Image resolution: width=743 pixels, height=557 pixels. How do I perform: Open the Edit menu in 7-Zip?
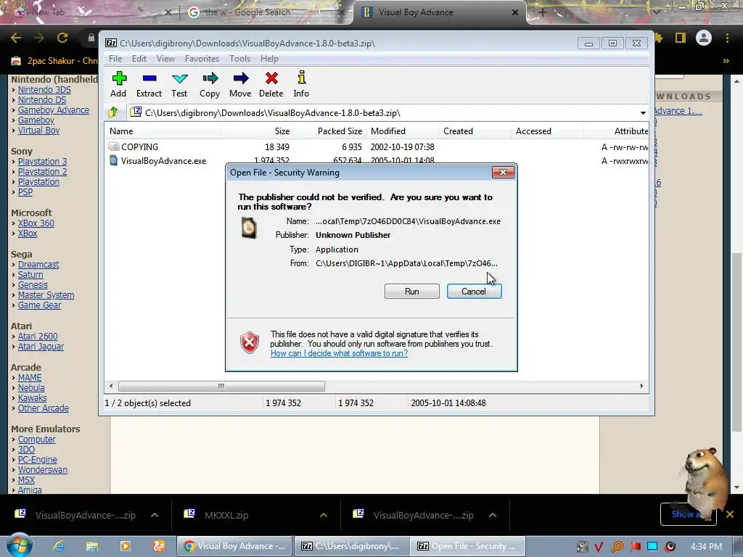139,59
